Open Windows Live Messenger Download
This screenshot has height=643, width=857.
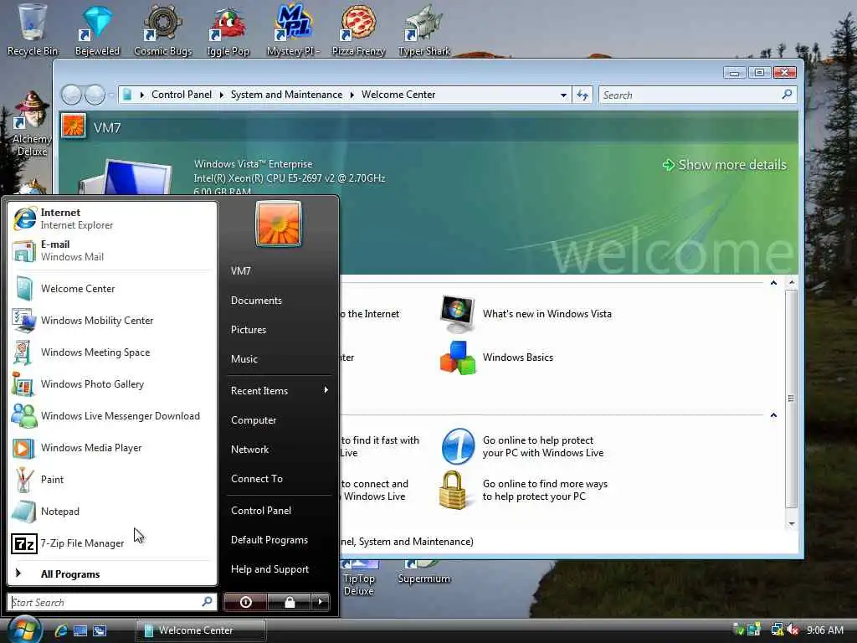coord(111,415)
